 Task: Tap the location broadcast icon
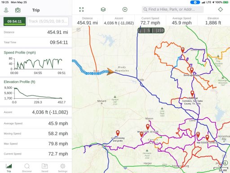[6, 10]
